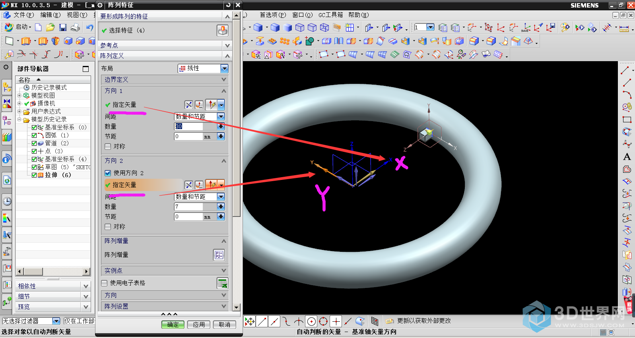Click the 取消 Cancel button
This screenshot has height=338, width=635.
[x=225, y=325]
